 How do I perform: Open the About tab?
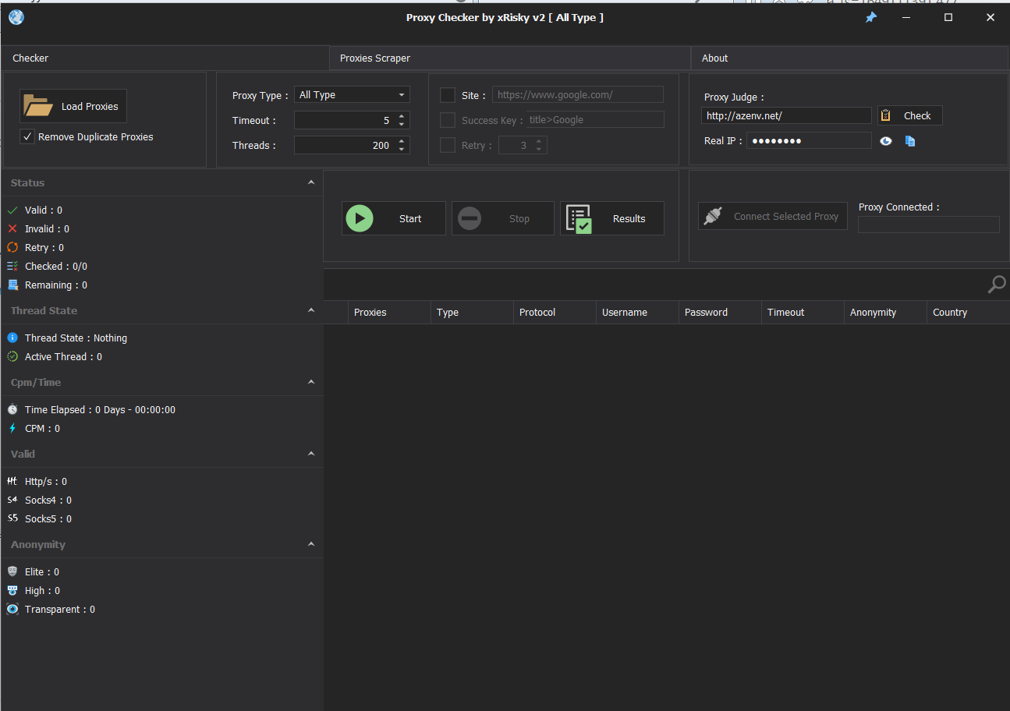(714, 58)
